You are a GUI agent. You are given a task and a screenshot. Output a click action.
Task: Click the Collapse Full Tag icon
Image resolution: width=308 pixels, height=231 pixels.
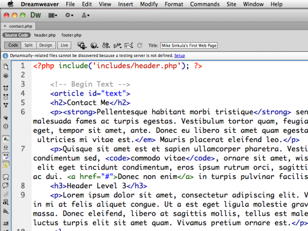(x=6, y=88)
